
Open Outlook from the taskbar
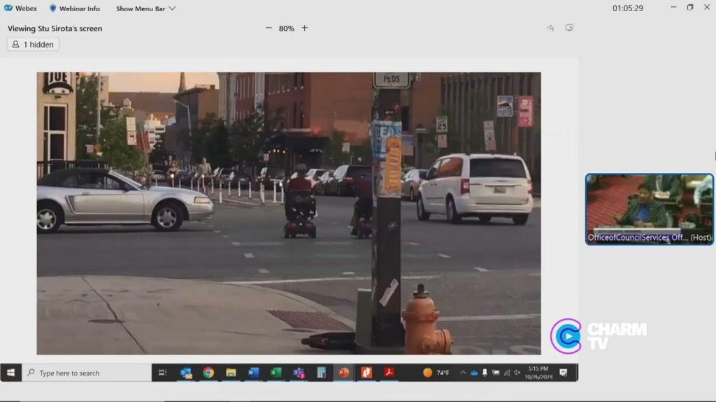click(186, 373)
